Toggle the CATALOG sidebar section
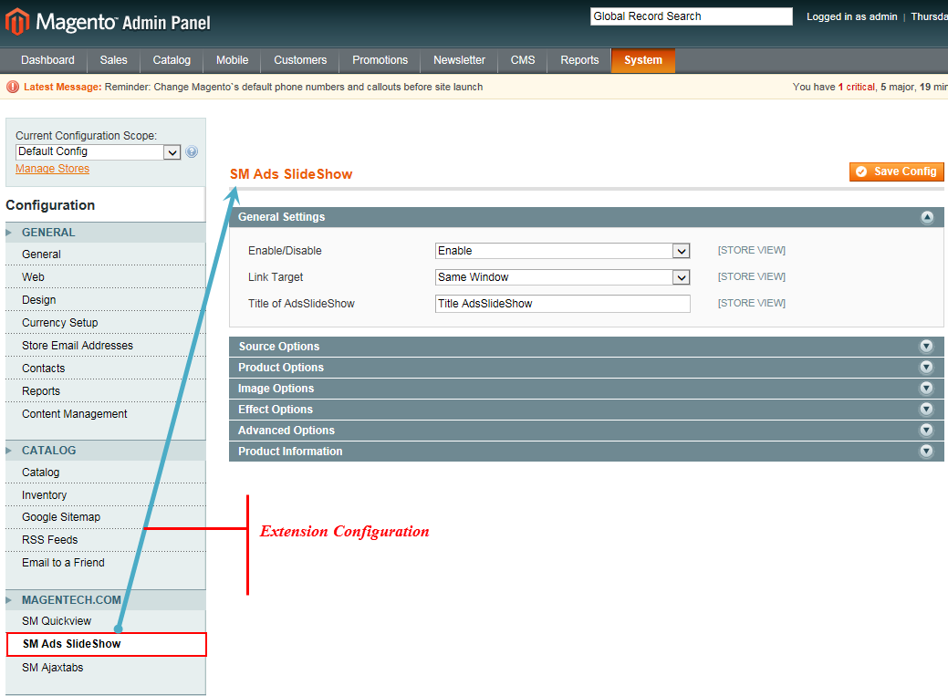 click(x=105, y=451)
